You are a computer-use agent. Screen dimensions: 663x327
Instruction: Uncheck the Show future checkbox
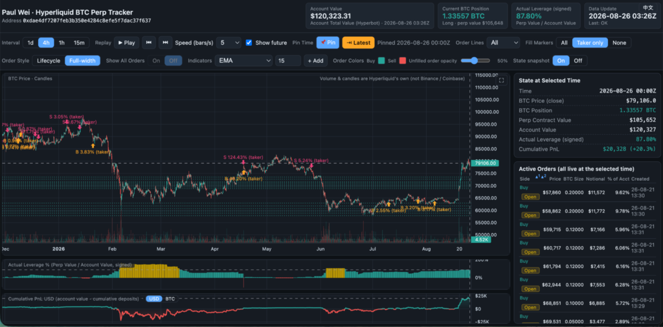(x=249, y=43)
